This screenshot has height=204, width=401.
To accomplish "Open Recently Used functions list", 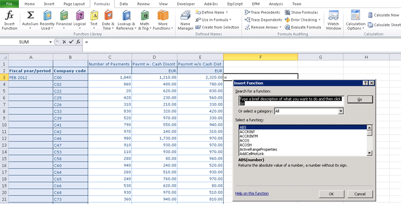I will 47,20.
